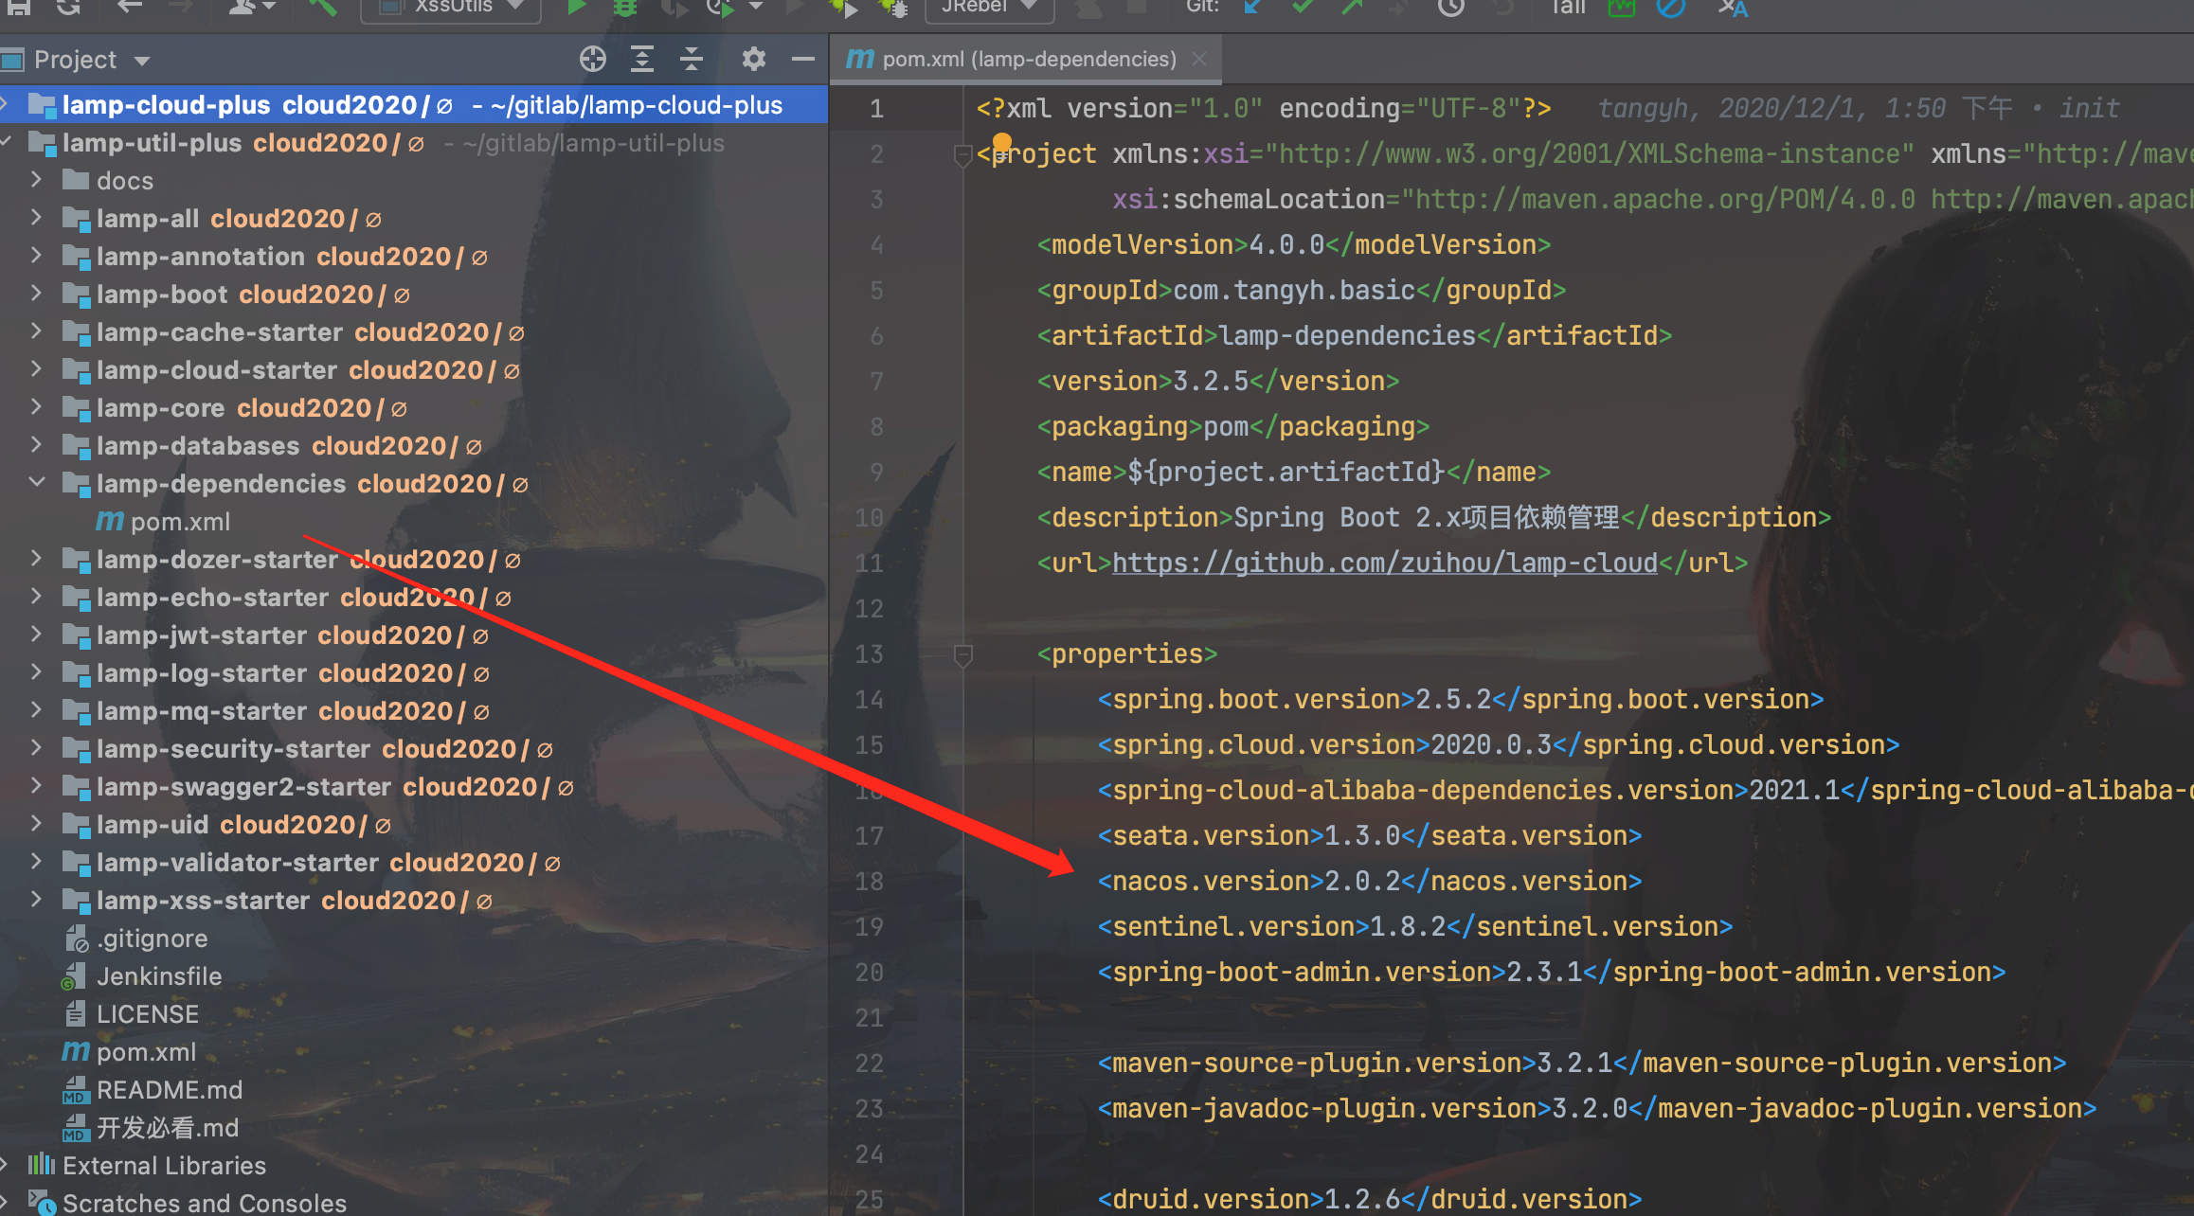This screenshot has height=1216, width=2194.
Task: Save all files with the save icon
Action: click(x=19, y=8)
